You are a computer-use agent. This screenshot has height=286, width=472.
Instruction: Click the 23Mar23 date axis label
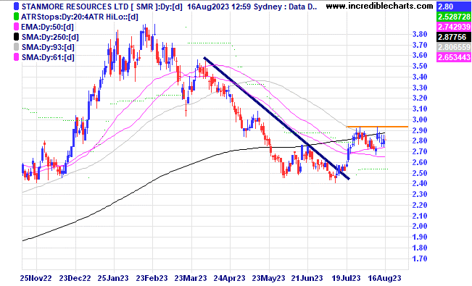(191, 278)
